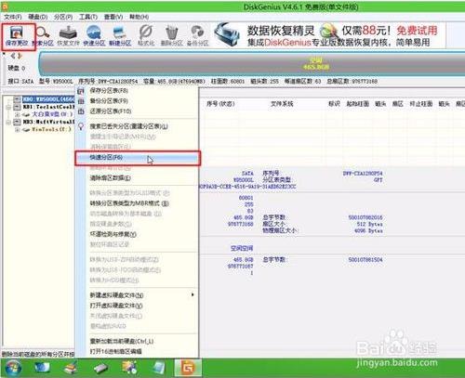Select highlighted 快速分区(F6) menu entry
The height and width of the screenshot is (378, 465).
tap(138, 158)
